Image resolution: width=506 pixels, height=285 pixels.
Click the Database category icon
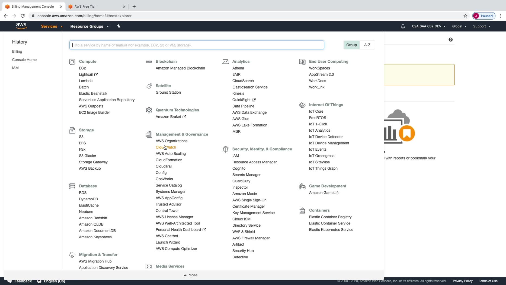[x=72, y=186]
